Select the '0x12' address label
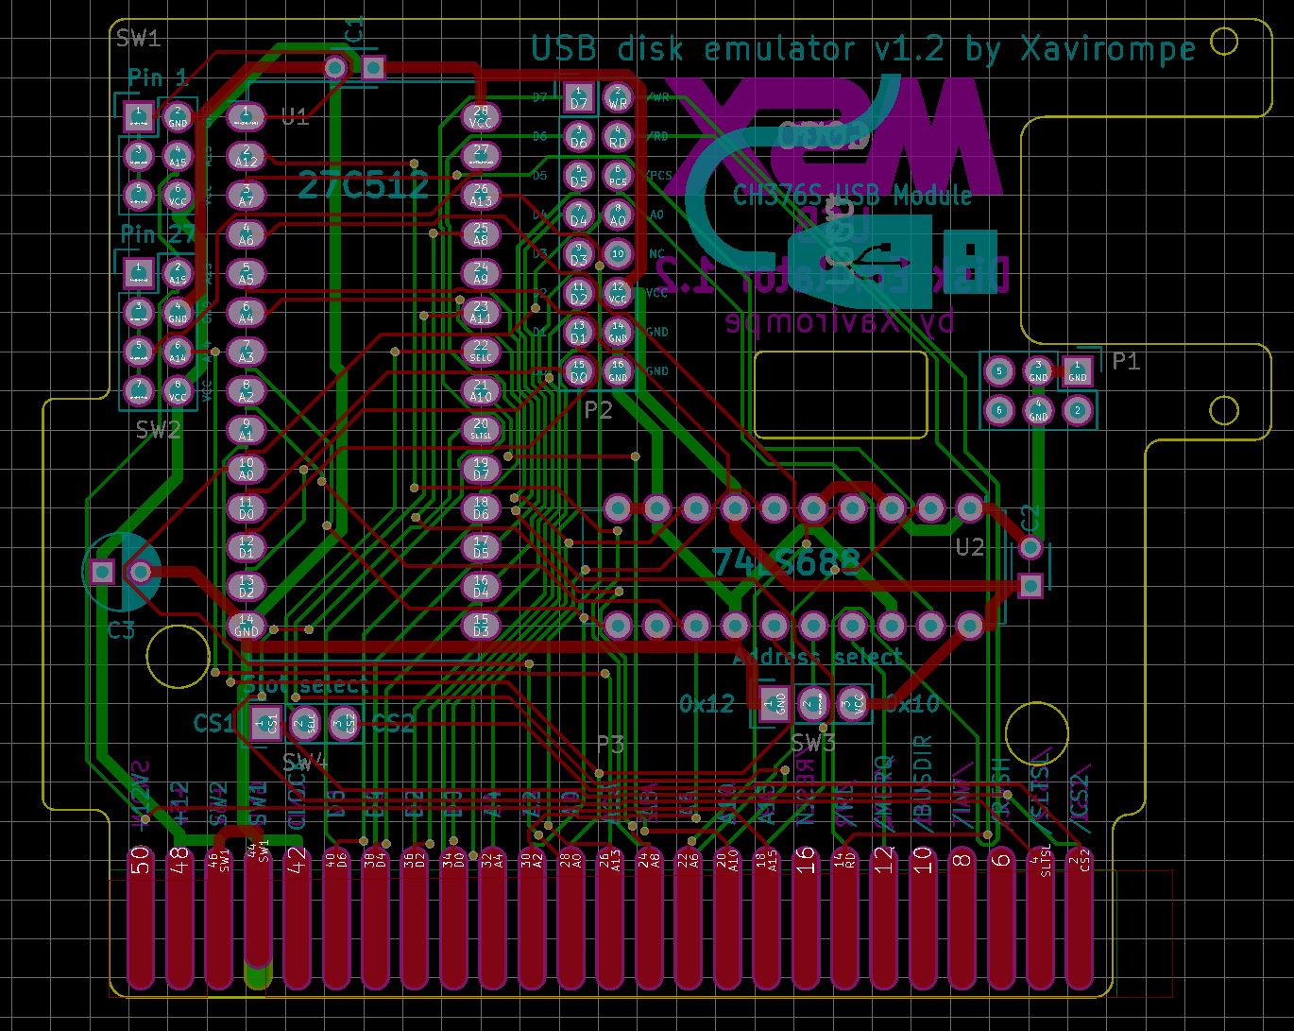This screenshot has height=1031, width=1294. click(x=707, y=704)
